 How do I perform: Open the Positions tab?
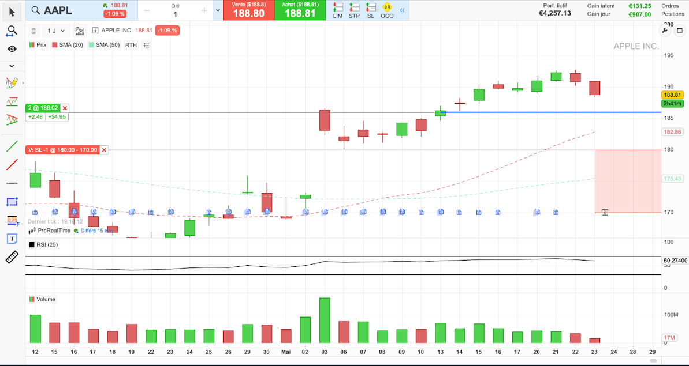click(672, 14)
